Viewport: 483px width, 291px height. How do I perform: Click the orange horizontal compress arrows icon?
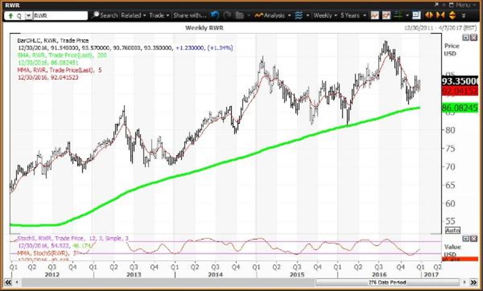(x=440, y=15)
